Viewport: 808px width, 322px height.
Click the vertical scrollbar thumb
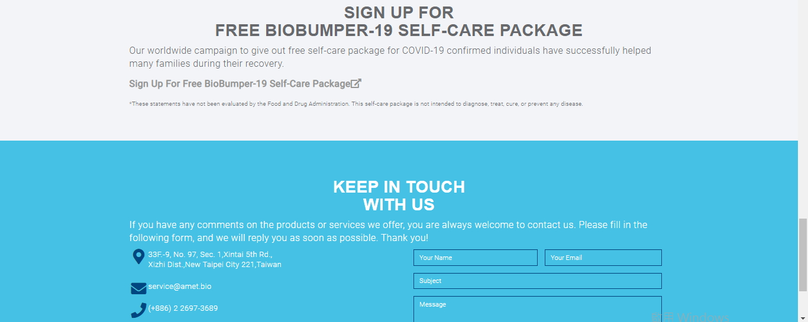(x=803, y=254)
